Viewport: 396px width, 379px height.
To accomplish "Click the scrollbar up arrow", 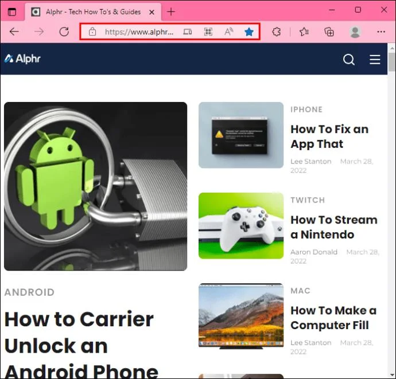I will click(x=392, y=48).
